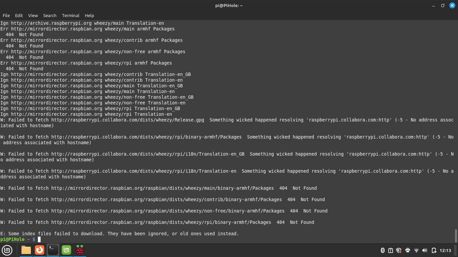Open the View menu
Image resolution: width=458 pixels, height=257 pixels.
(33, 15)
